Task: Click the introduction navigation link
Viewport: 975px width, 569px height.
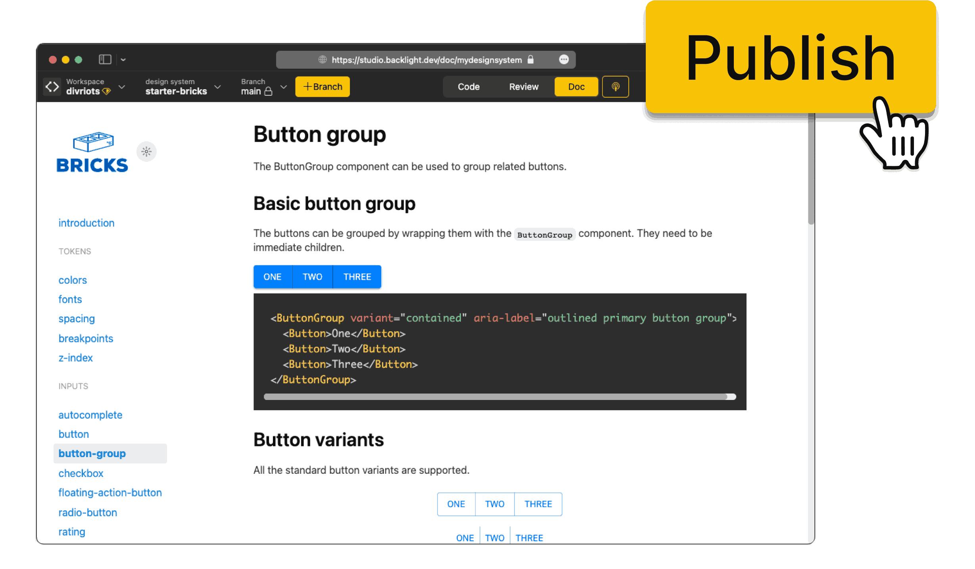Action: (86, 223)
